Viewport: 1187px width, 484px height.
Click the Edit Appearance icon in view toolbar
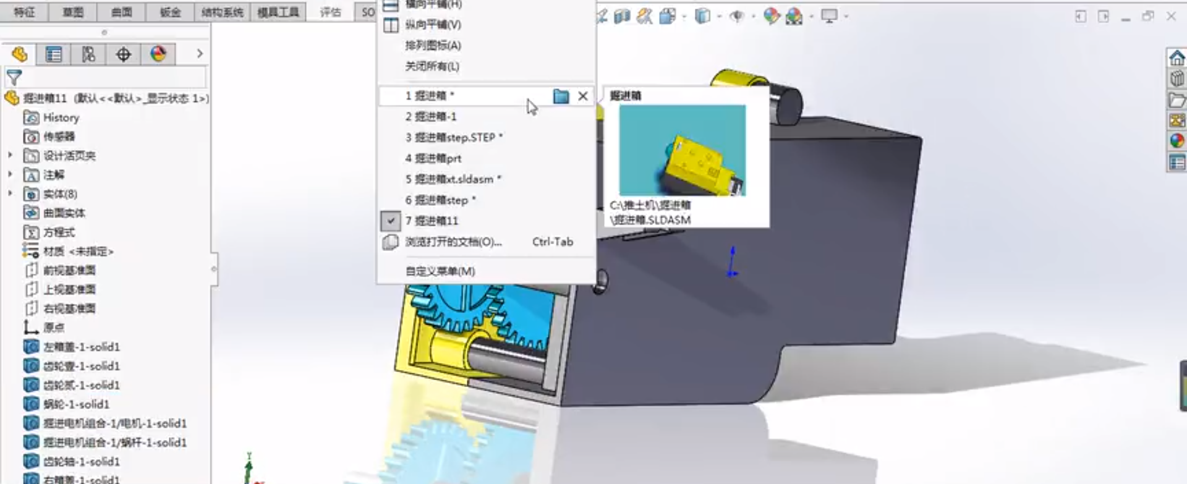(x=771, y=16)
